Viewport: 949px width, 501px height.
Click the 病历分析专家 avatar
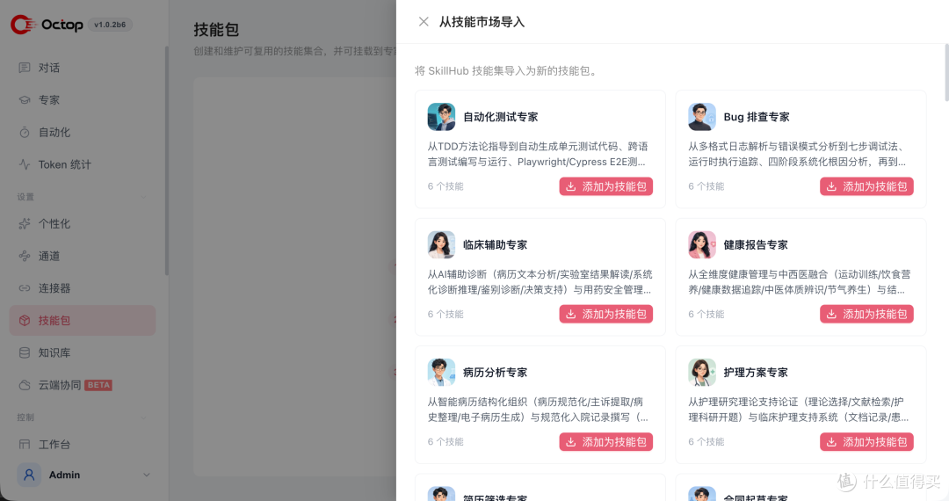(x=441, y=372)
